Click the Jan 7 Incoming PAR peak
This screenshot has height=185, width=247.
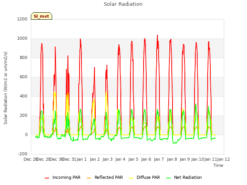(x=157, y=35)
